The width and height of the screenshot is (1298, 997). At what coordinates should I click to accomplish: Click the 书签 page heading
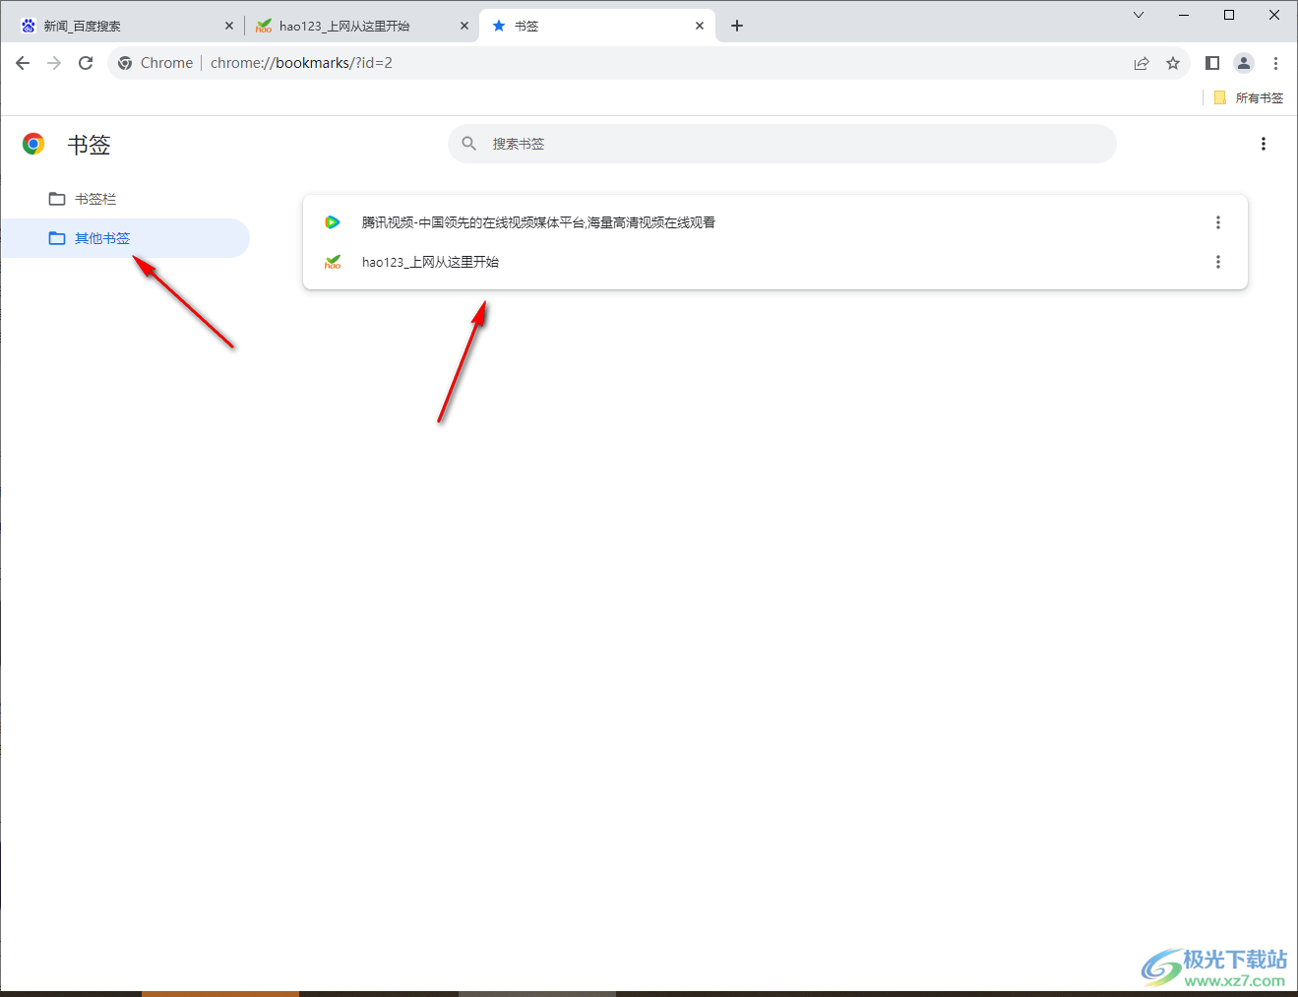tap(89, 145)
